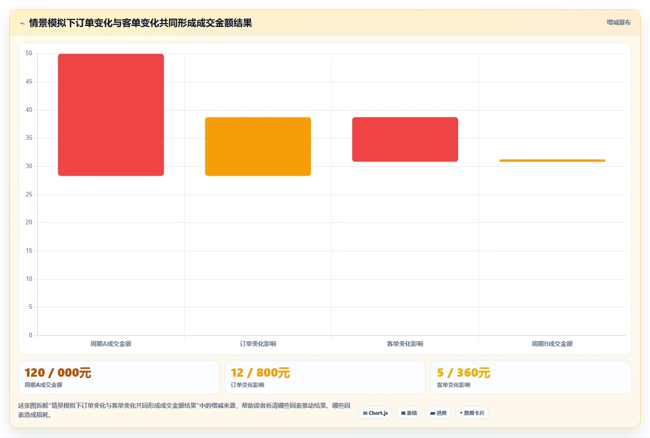Click the 周期B成交金额 x-axis label
The image size is (650, 438).
552,344
